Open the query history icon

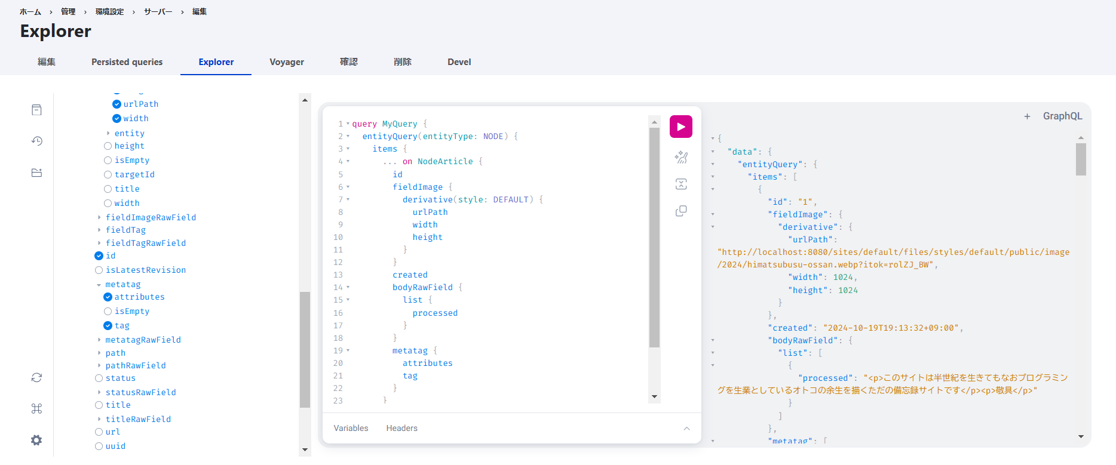click(x=36, y=141)
